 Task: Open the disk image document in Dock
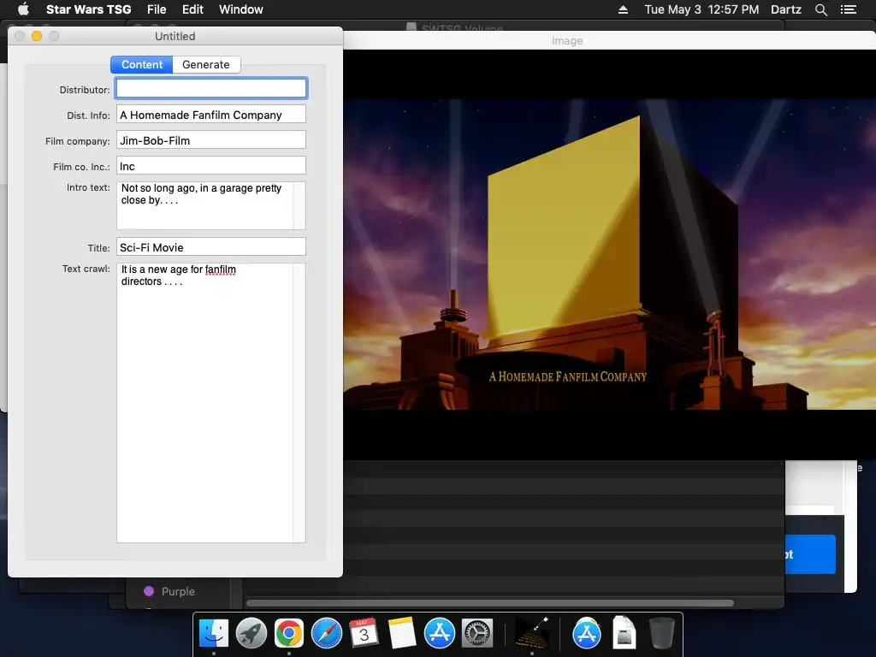[624, 634]
